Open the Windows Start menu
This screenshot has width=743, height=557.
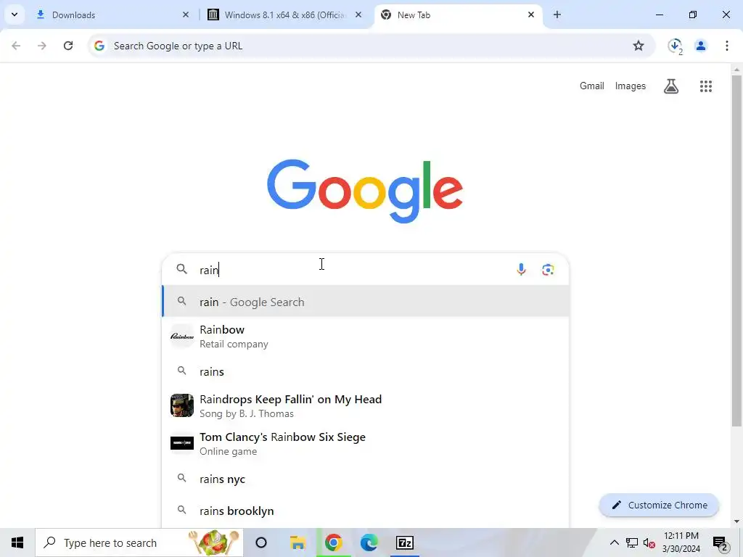tap(17, 542)
